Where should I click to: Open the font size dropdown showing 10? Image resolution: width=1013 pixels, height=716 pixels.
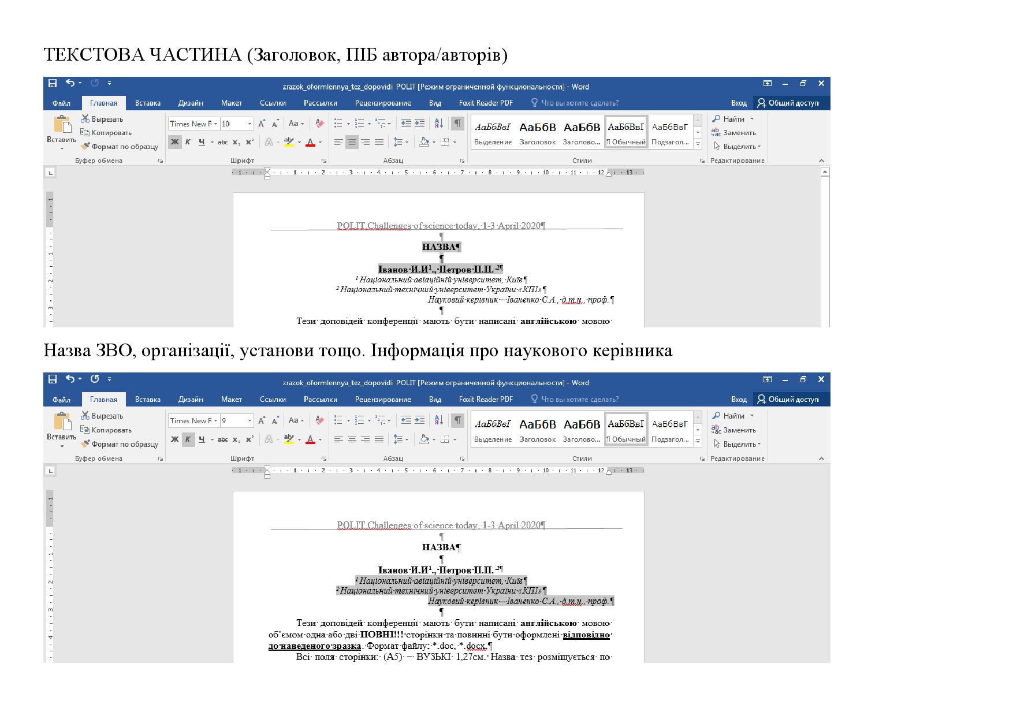point(249,124)
